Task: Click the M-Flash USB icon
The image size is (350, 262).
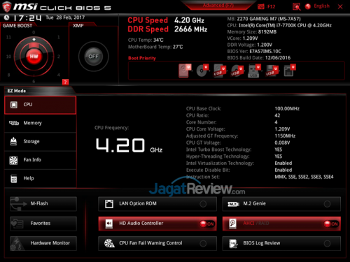Action: 18,204
